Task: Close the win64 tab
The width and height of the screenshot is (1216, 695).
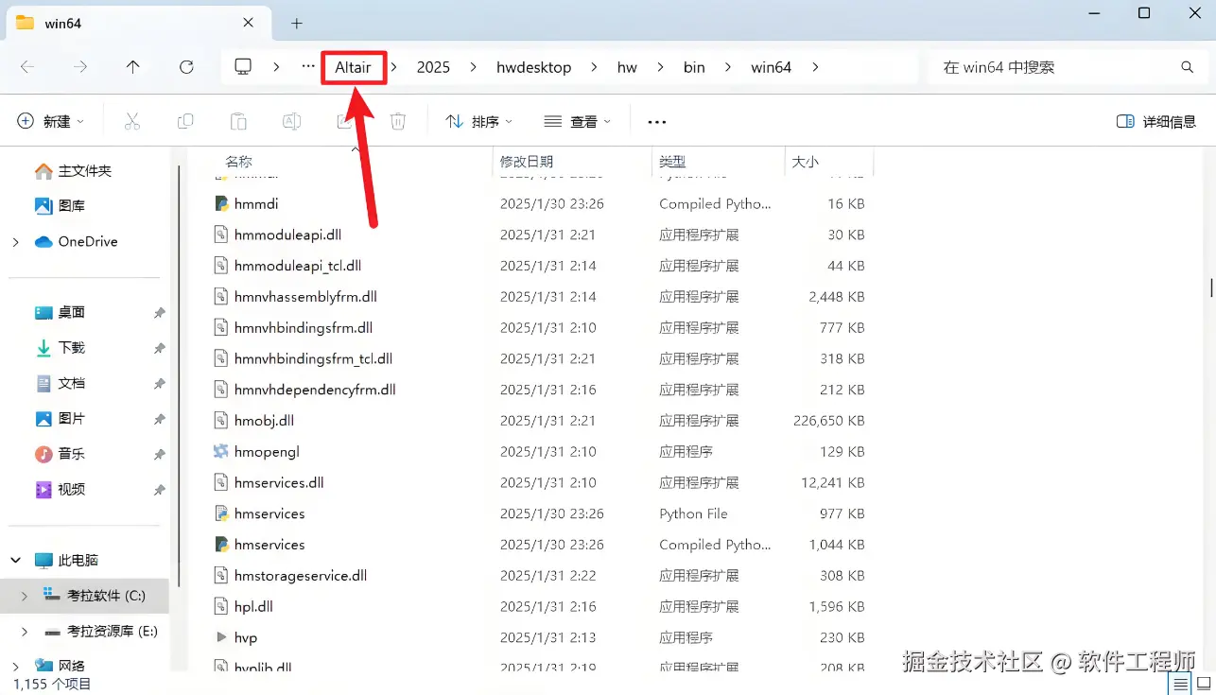Action: [x=248, y=23]
